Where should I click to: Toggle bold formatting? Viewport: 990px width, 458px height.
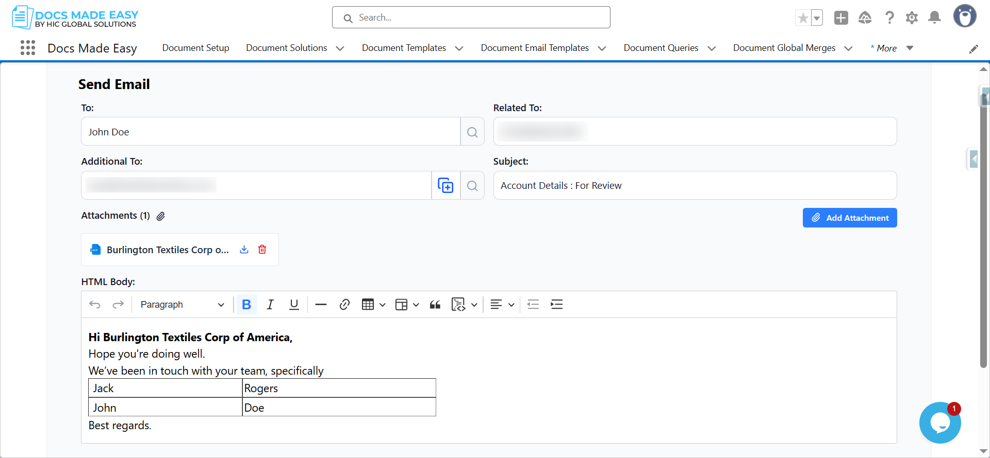246,305
